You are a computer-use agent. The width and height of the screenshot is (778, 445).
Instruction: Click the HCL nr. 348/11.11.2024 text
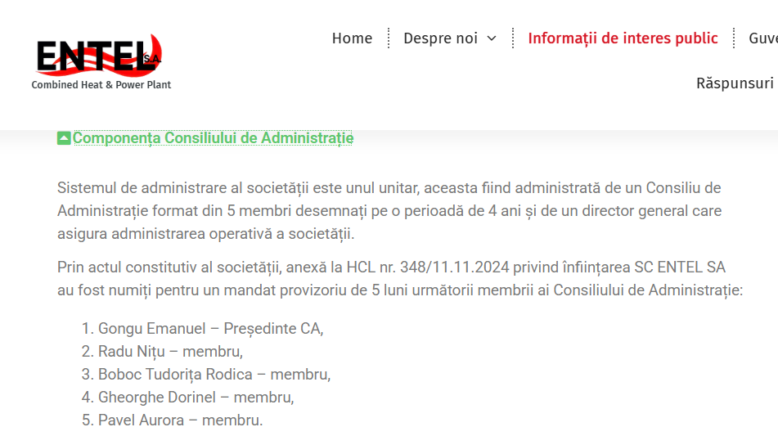coord(428,267)
